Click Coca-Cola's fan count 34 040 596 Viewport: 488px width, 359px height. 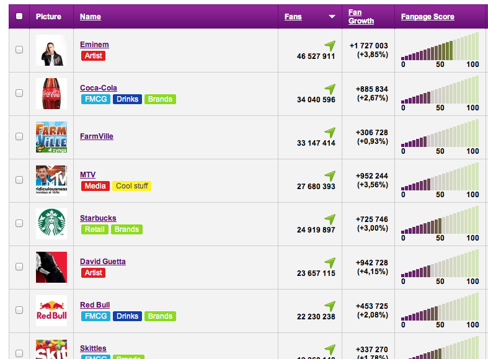click(x=316, y=100)
